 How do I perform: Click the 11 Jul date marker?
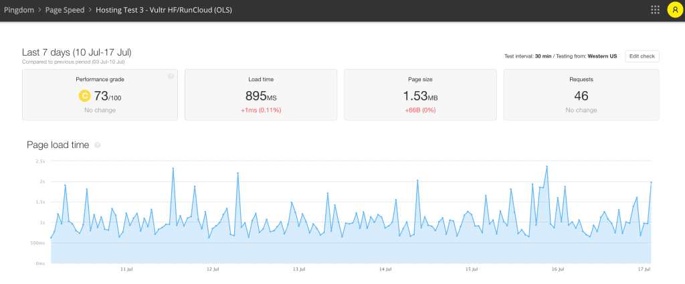point(126,269)
